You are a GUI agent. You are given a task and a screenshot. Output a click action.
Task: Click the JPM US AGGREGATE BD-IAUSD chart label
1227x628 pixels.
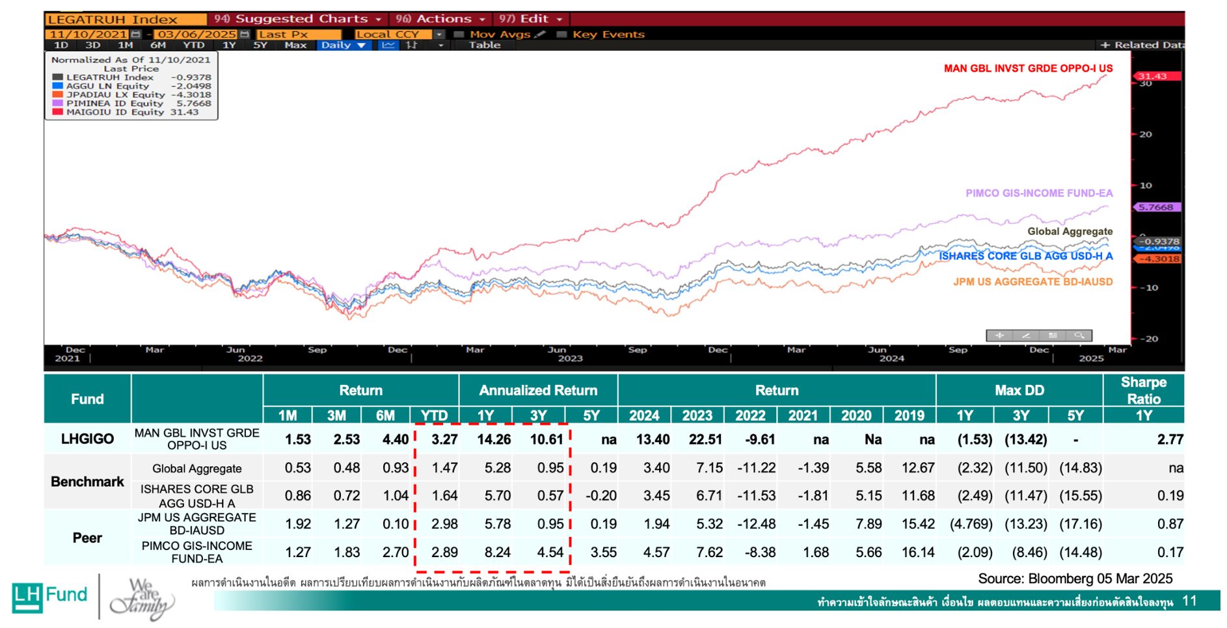coord(1033,281)
